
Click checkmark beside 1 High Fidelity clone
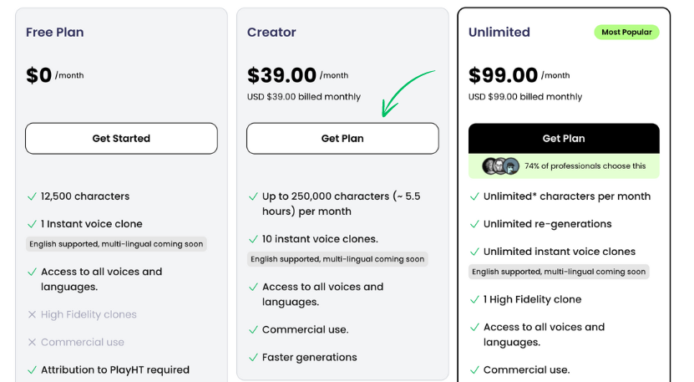(474, 299)
